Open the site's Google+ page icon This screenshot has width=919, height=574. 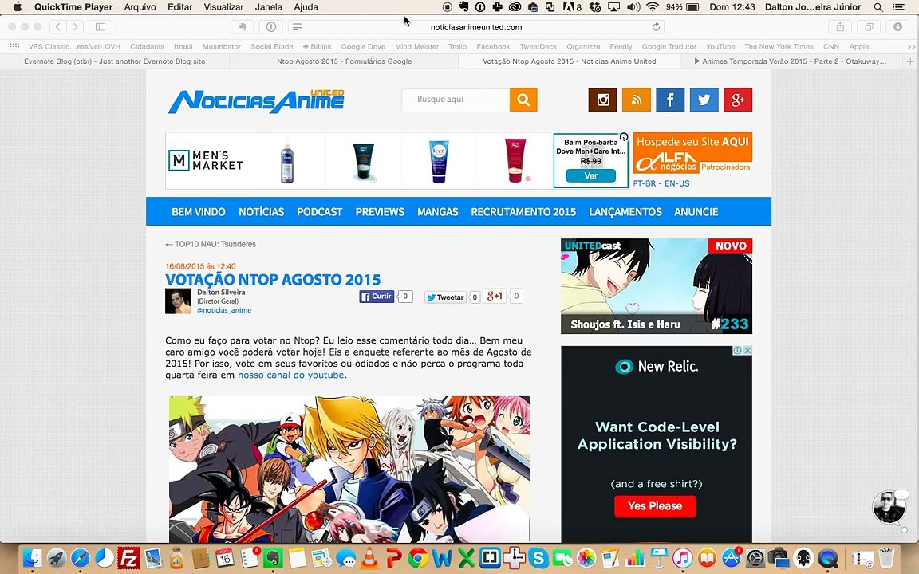click(738, 100)
